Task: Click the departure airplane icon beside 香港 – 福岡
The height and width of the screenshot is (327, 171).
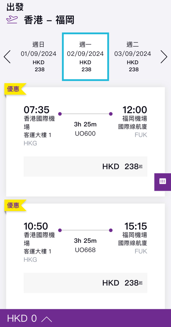Action: [10, 19]
